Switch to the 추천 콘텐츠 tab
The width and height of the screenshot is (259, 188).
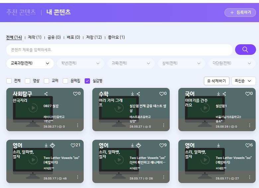click(x=21, y=12)
